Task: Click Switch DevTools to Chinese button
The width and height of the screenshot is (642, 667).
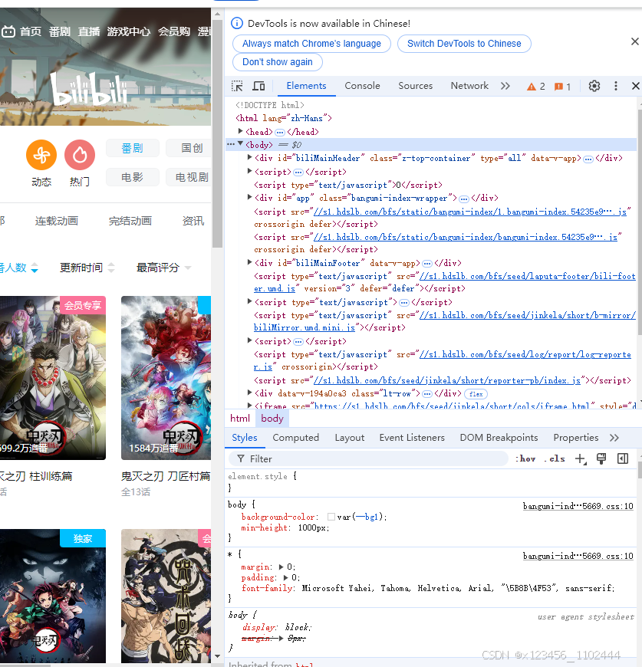Action: (x=464, y=44)
